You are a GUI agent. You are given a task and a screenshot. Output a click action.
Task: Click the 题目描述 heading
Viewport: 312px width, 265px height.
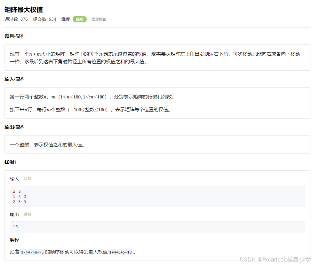(x=14, y=36)
